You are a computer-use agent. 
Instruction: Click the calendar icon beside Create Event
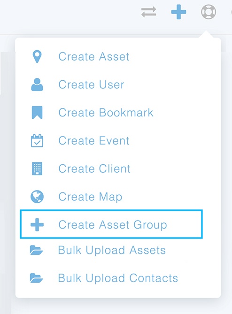click(37, 141)
